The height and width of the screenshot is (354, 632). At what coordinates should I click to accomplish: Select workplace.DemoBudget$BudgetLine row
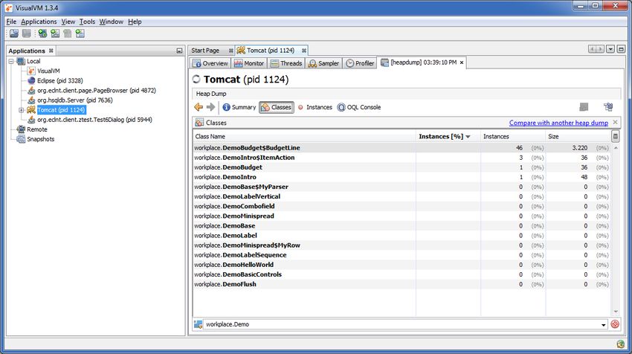pyautogui.click(x=402, y=148)
